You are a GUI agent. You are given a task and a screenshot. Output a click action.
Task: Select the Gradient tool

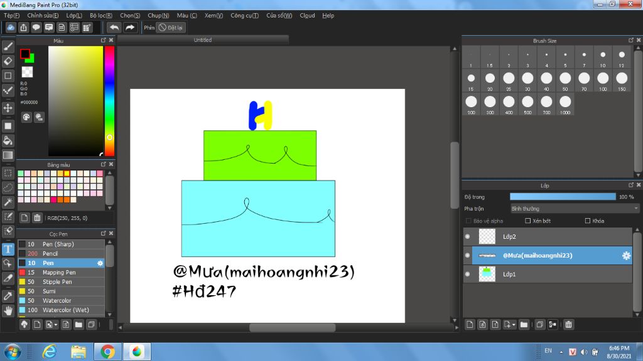tap(8, 155)
